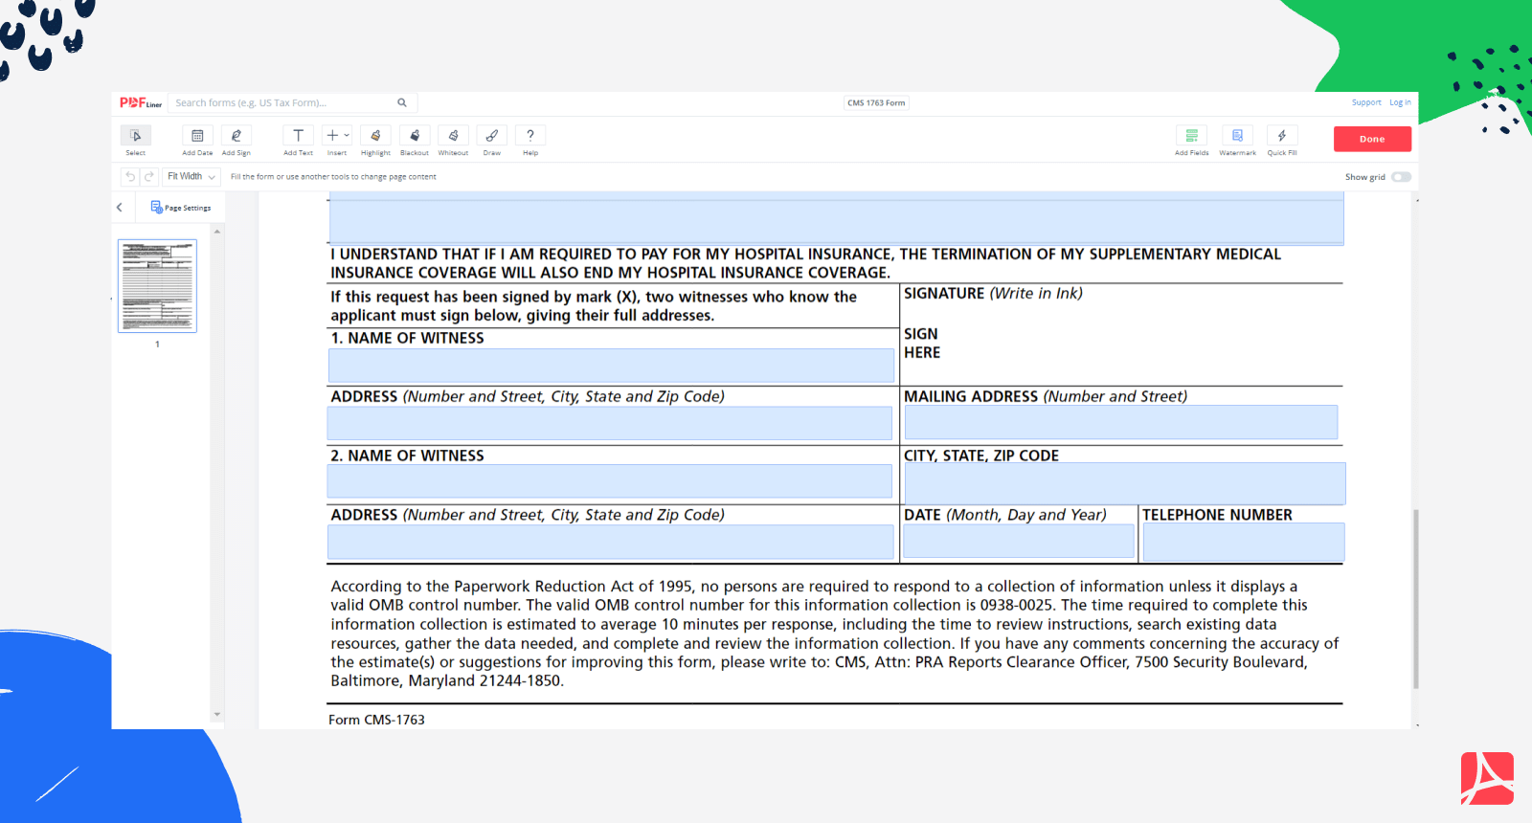1532x823 pixels.
Task: Click the first Name of Witness field
Action: pyautogui.click(x=611, y=366)
